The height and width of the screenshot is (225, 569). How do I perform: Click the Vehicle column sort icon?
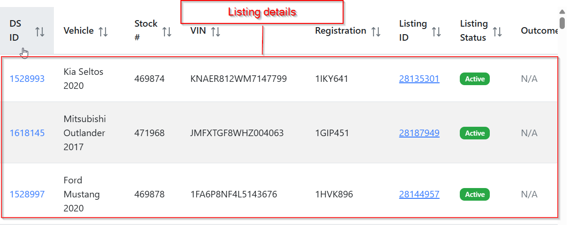104,31
